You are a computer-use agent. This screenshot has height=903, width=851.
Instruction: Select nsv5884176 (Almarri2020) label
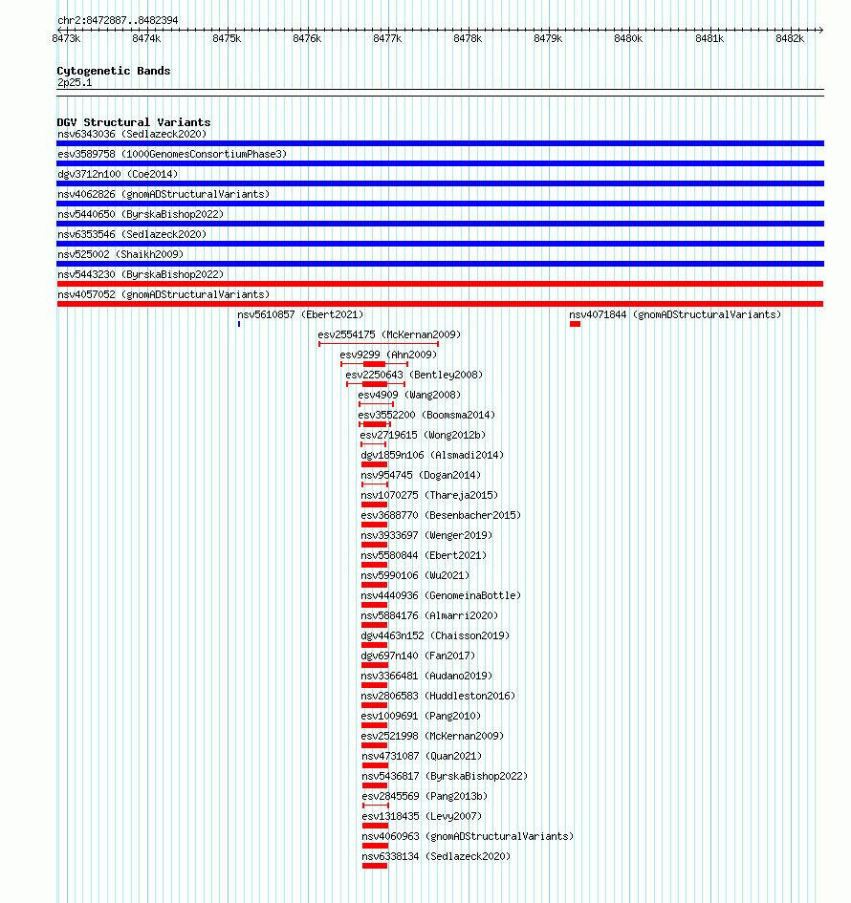(x=429, y=616)
